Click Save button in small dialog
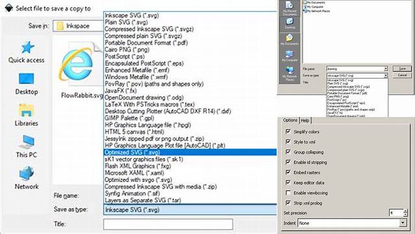The width and height of the screenshot is (415, 234). tap(402, 69)
